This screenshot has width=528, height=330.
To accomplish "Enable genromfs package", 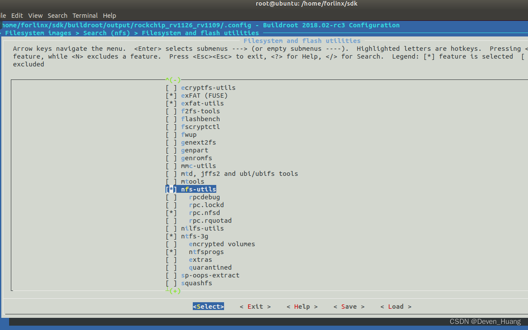I will 171,158.
